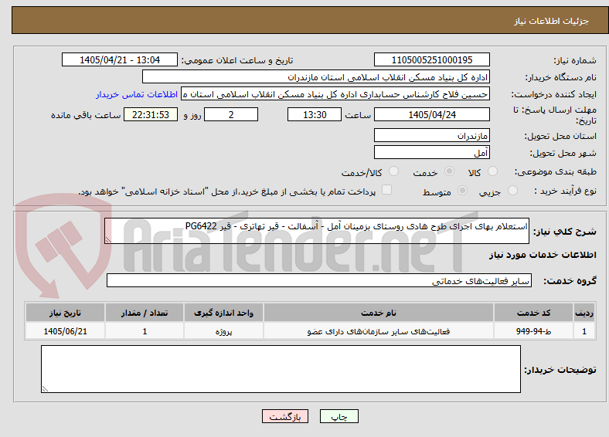Click the deadline time field 13:30
Image resolution: width=609 pixels, height=437 pixels.
tap(315, 114)
